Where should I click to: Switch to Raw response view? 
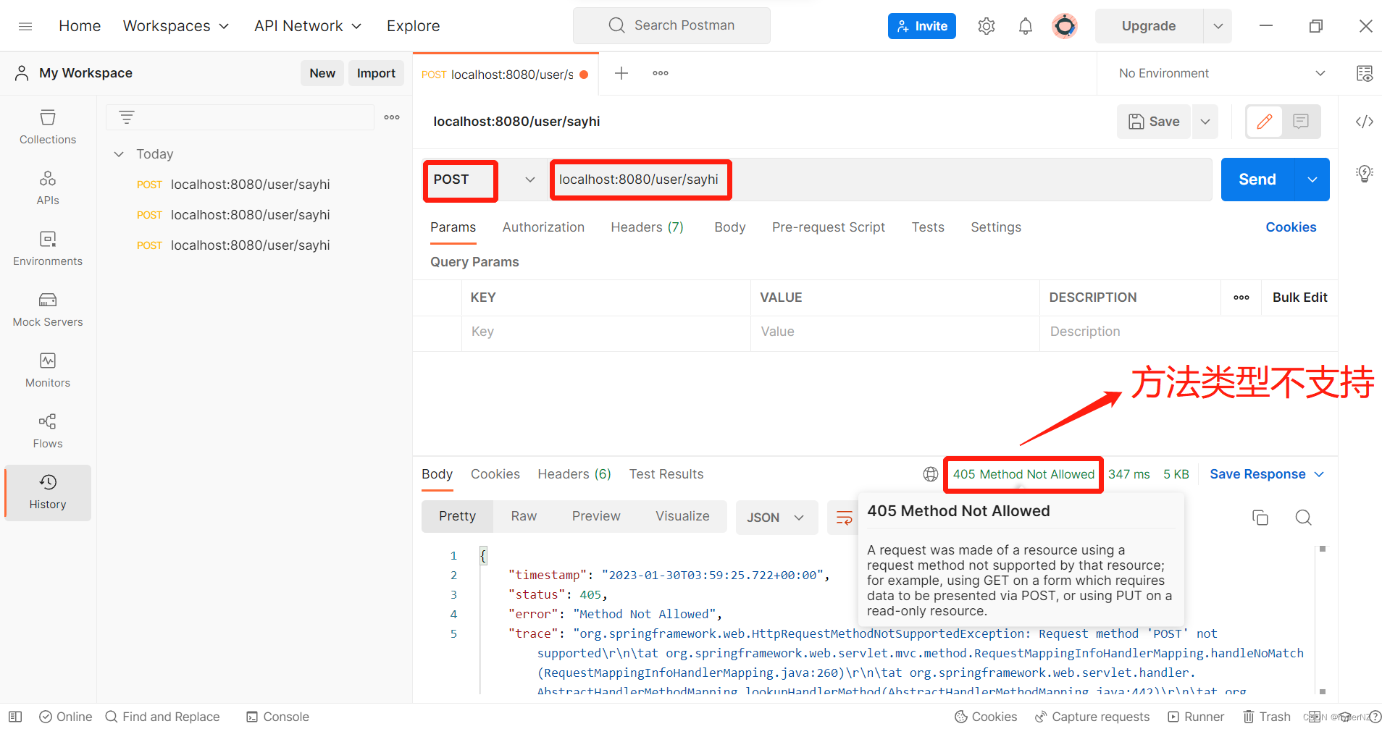click(x=524, y=516)
